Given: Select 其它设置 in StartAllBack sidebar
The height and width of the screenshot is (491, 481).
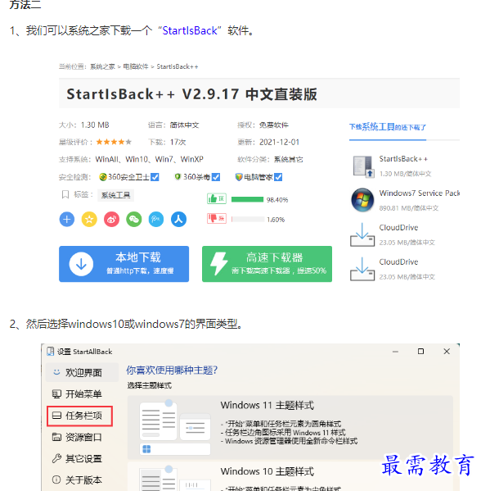Looking at the screenshot, I should 82,459.
